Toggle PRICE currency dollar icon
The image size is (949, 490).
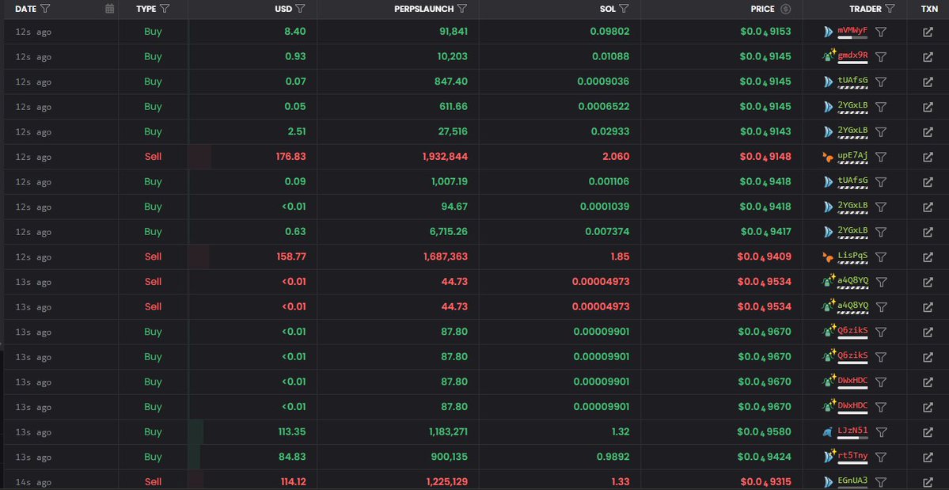(x=786, y=9)
